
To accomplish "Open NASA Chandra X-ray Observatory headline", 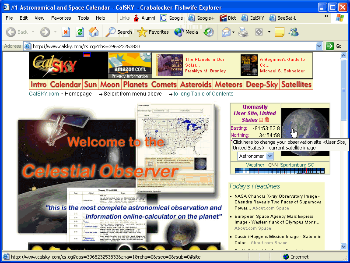I will (278, 202).
